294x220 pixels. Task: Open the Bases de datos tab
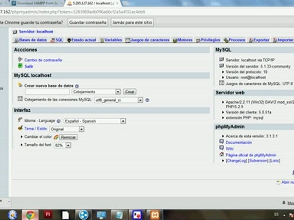pyautogui.click(x=31, y=40)
